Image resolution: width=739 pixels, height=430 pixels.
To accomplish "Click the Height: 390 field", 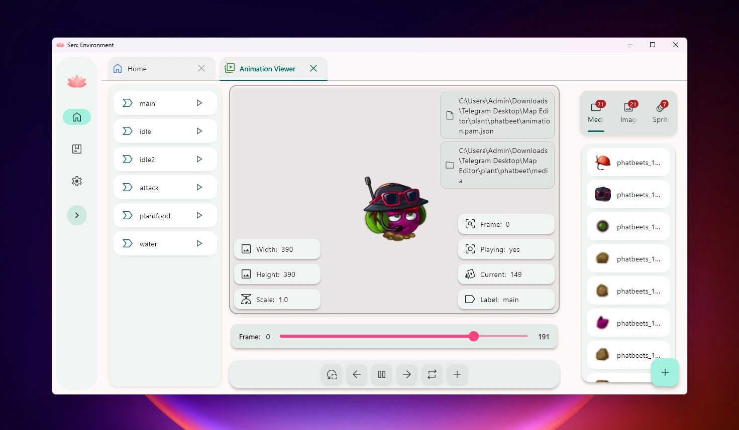I will click(277, 274).
